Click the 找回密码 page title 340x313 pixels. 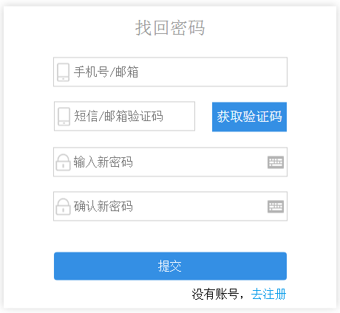[170, 27]
